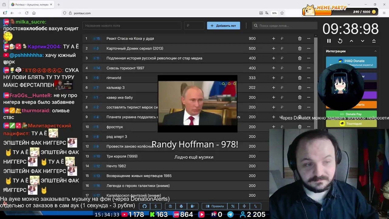Open more options for Реакт Стаса на Коха
The width and height of the screenshot is (389, 219).
[x=308, y=39]
